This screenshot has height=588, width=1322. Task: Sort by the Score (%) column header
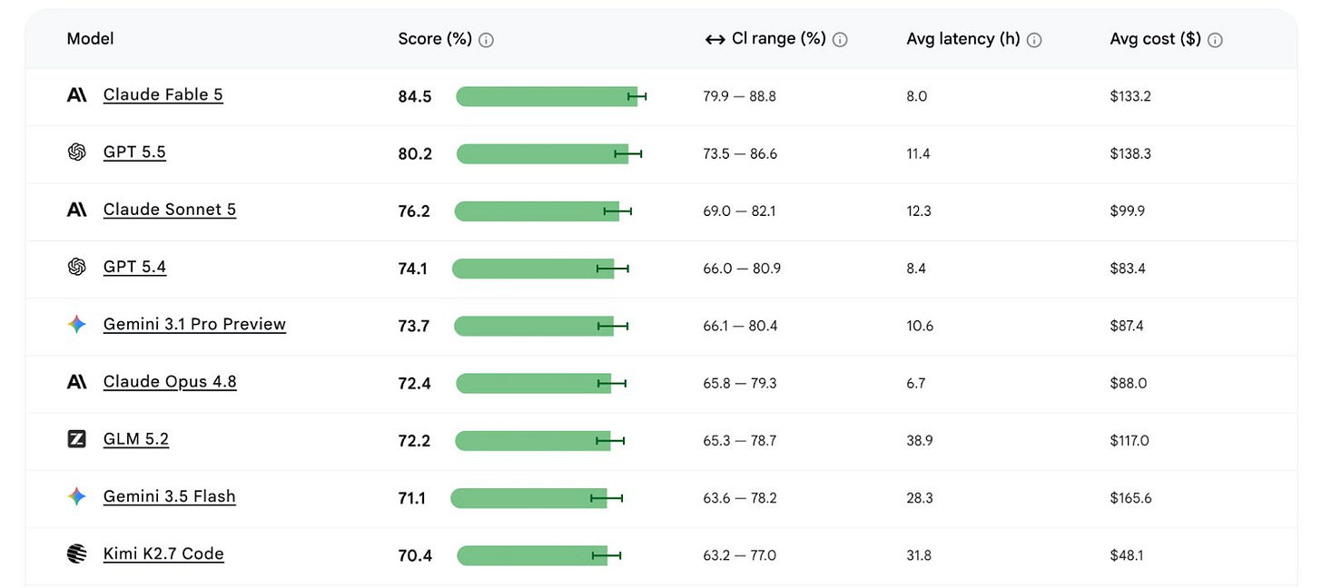[x=436, y=39]
